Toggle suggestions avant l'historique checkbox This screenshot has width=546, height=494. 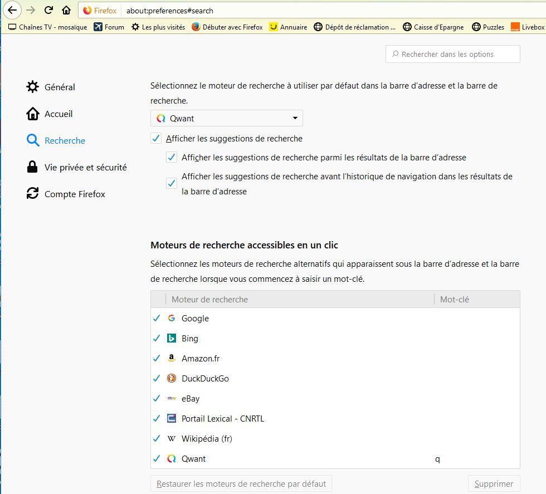point(172,183)
